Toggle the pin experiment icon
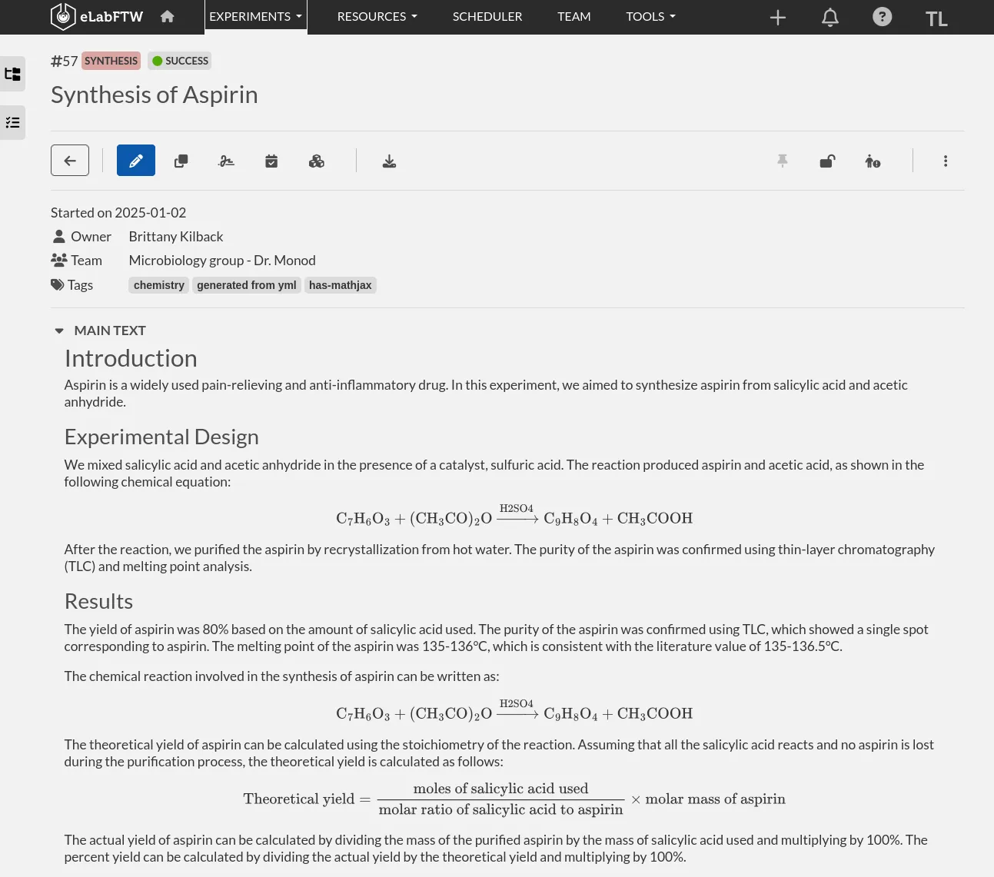 (x=783, y=161)
